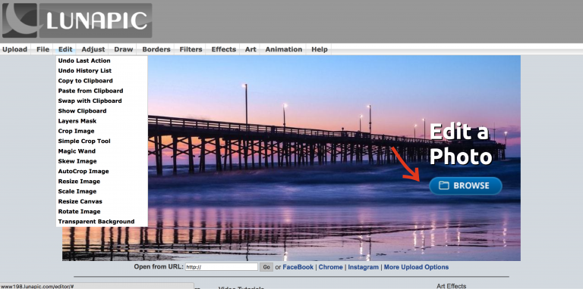This screenshot has height=289, width=583.
Task: Open the File menu
Action: pos(43,49)
